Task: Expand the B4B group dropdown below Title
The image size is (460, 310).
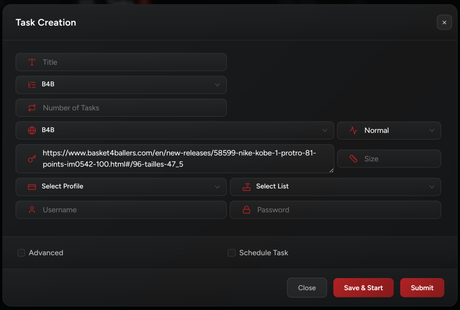Action: [x=121, y=84]
